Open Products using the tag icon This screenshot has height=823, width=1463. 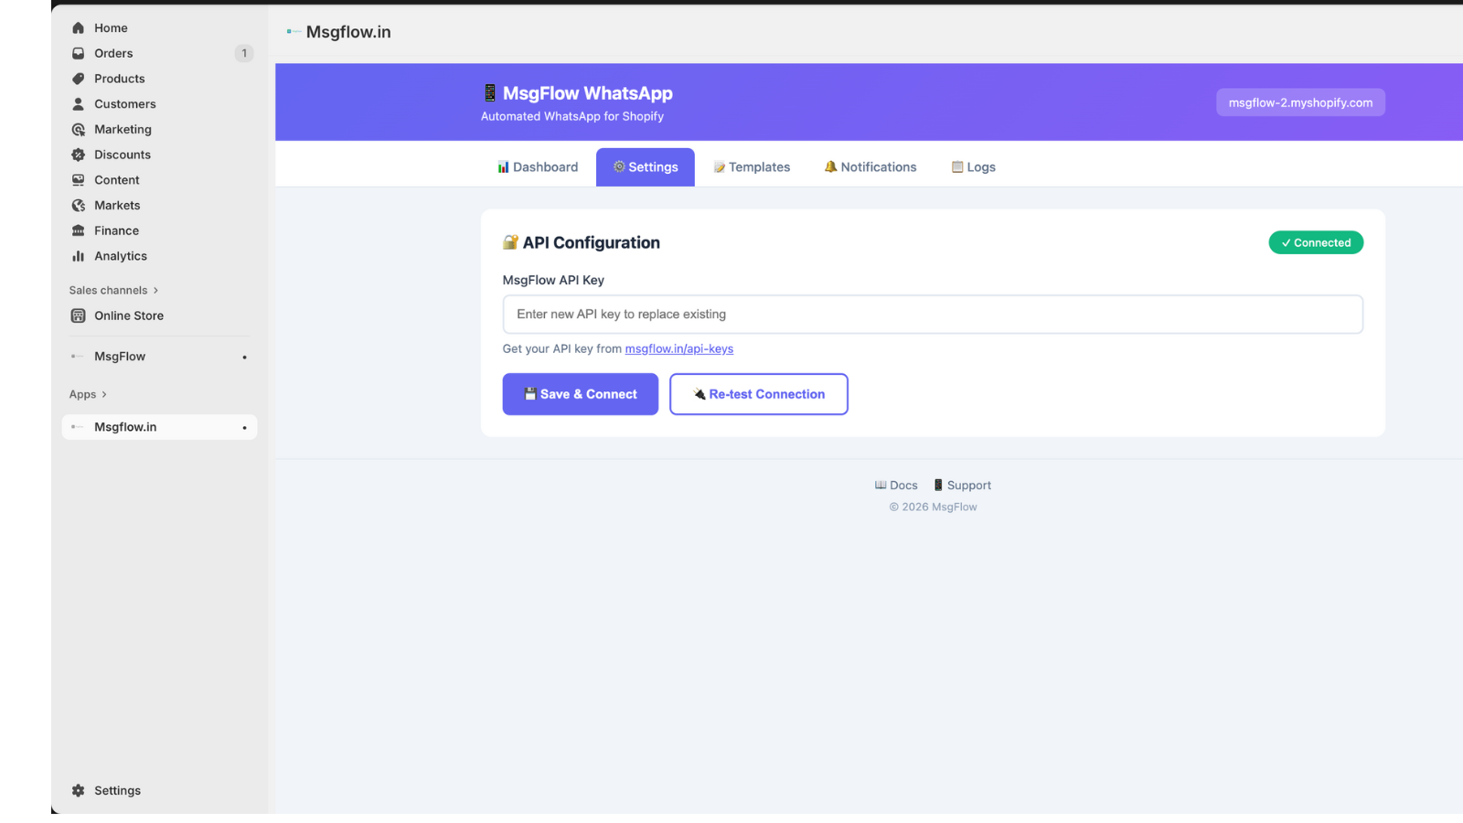79,79
